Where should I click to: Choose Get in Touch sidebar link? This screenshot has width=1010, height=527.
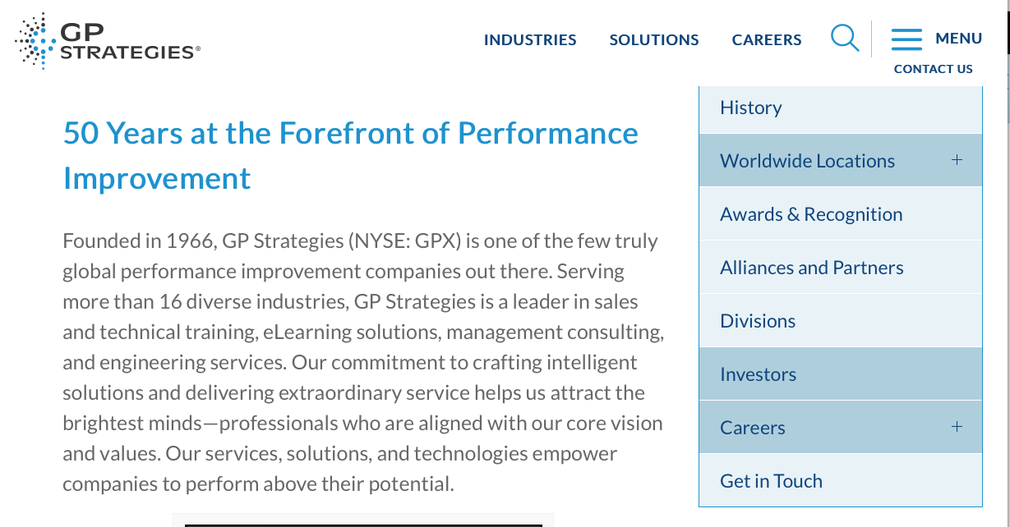point(771,481)
